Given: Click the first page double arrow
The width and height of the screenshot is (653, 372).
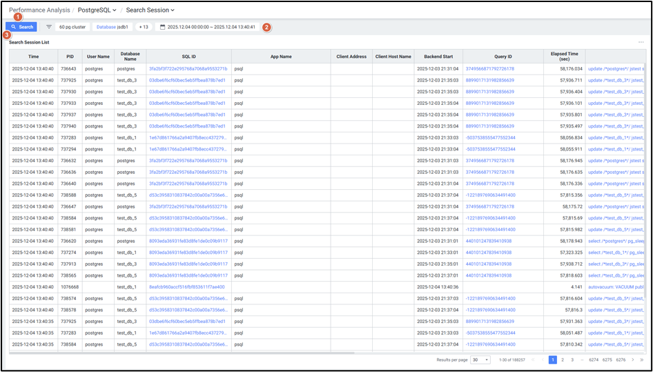Looking at the screenshot, I should [533, 360].
